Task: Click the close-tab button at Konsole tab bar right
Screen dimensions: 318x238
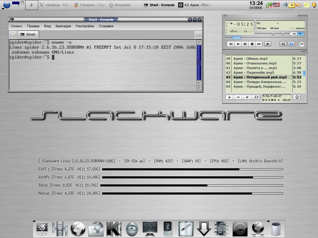Action: [198, 35]
